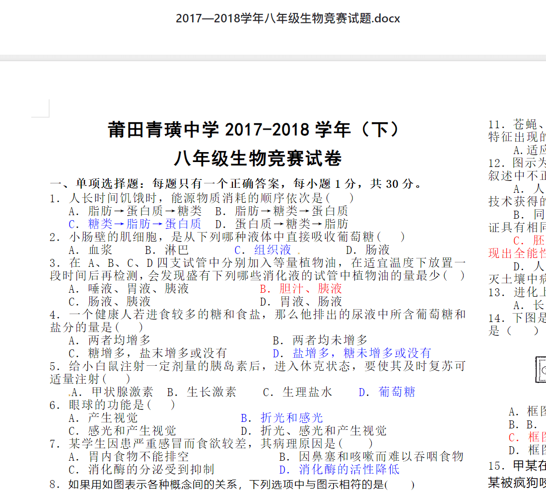Select option C 糖增多，盐未增多或没有
This screenshot has height=492, width=546.
click(x=148, y=353)
